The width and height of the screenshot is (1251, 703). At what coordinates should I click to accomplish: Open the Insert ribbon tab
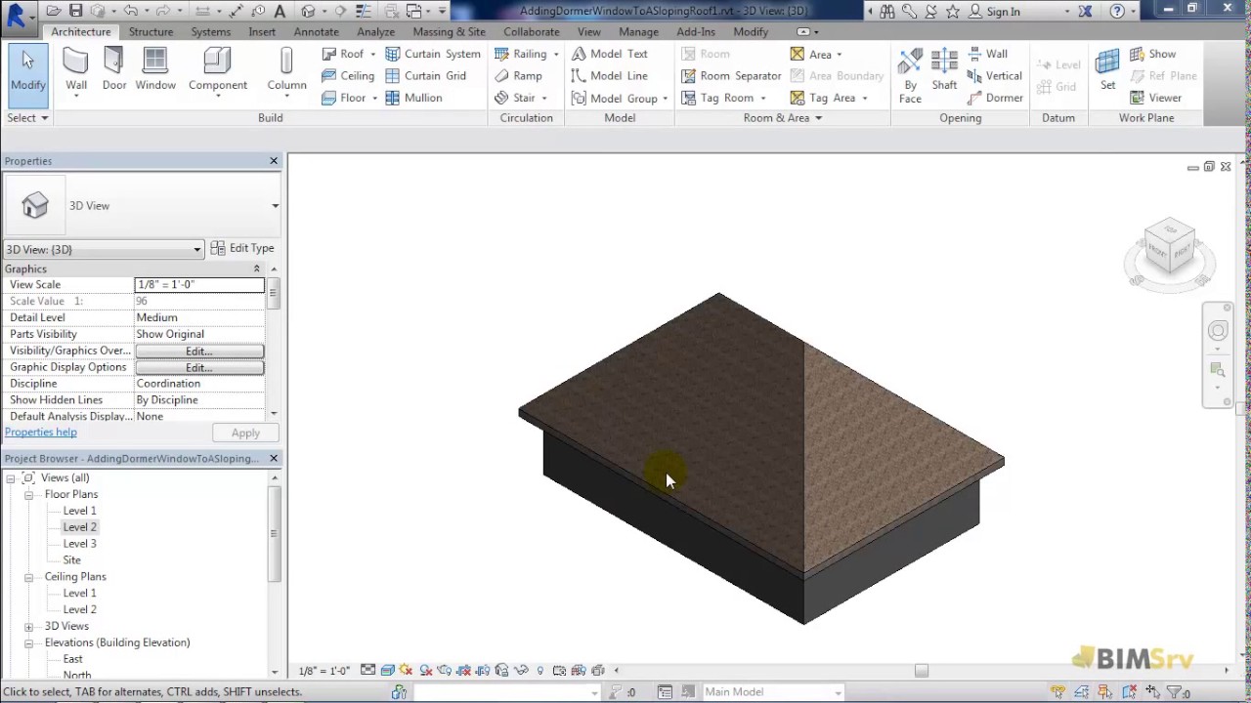click(262, 31)
